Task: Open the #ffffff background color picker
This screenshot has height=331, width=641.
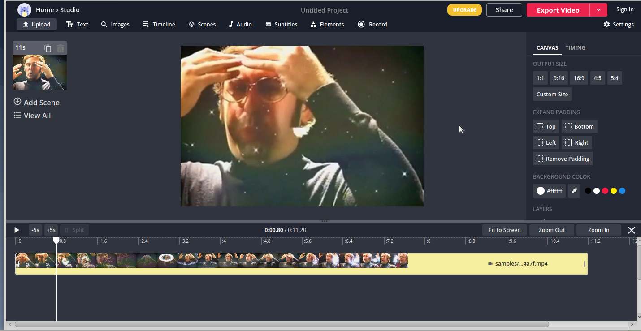Action: click(x=549, y=191)
